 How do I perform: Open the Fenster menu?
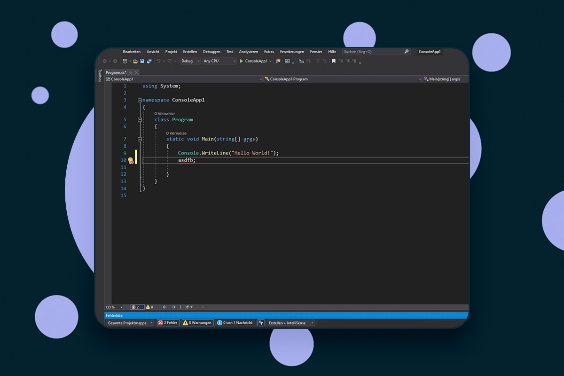click(x=316, y=52)
